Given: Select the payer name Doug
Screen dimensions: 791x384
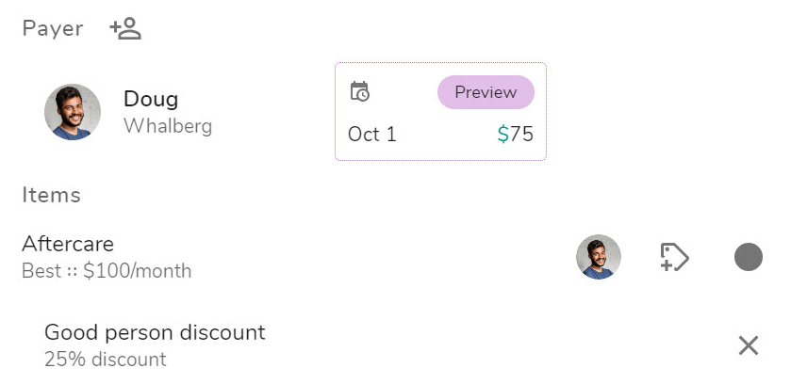Looking at the screenshot, I should click(151, 99).
